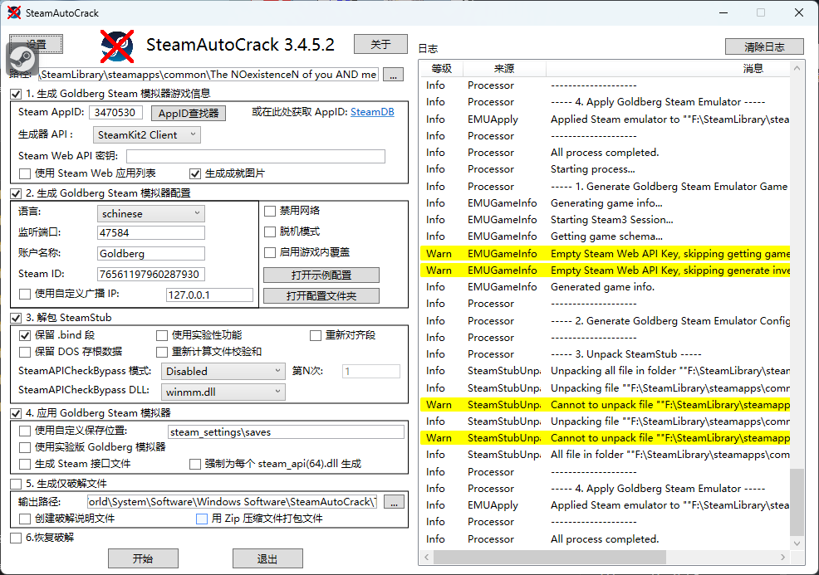Click the Steam logo icon overlay

[x=22, y=60]
